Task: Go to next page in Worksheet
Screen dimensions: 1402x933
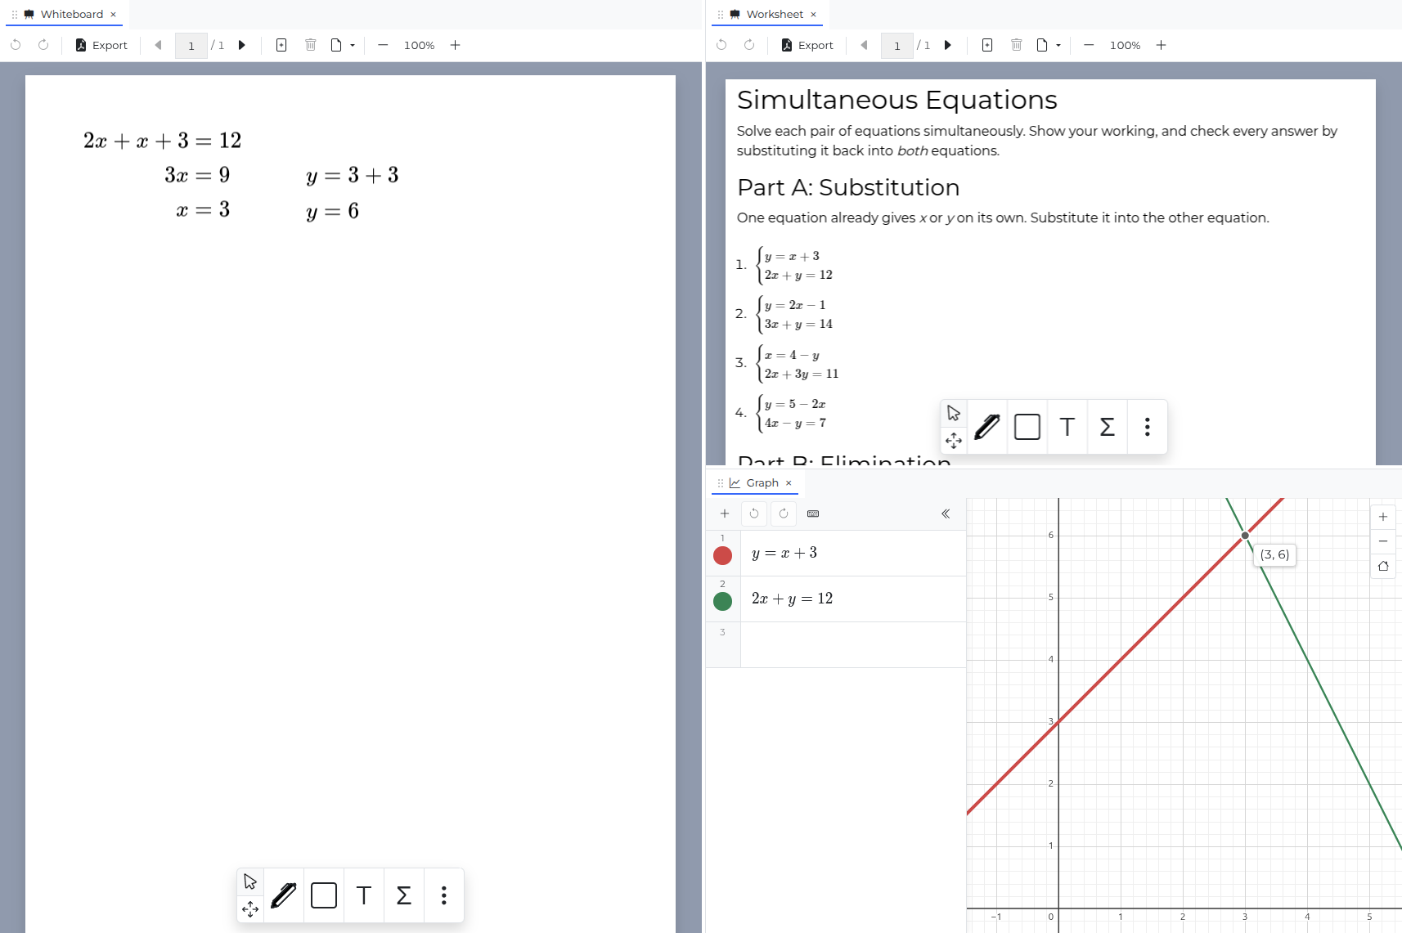Action: click(x=948, y=45)
